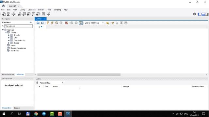Open the Database menu
Image resolution: width=209 pixels, height=117 pixels.
(x=31, y=10)
